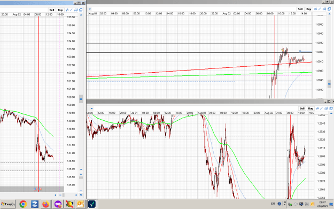Open dropdown arrow at top-right chart's left corner

[x=90, y=9]
